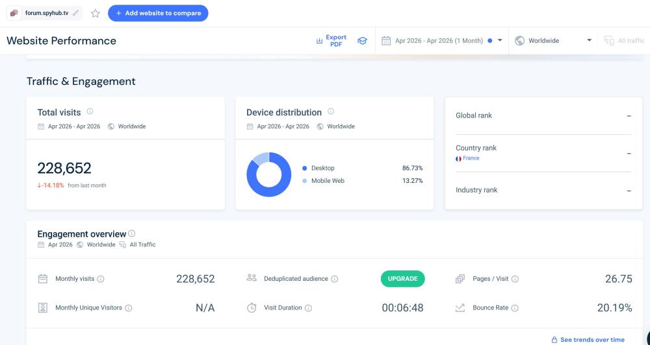Click the Traffic & Engagement heading
650x345 pixels.
coord(81,81)
